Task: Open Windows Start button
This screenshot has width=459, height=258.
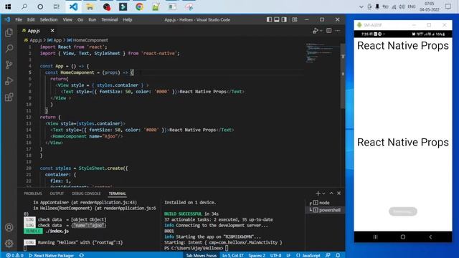Action: (x=8, y=6)
